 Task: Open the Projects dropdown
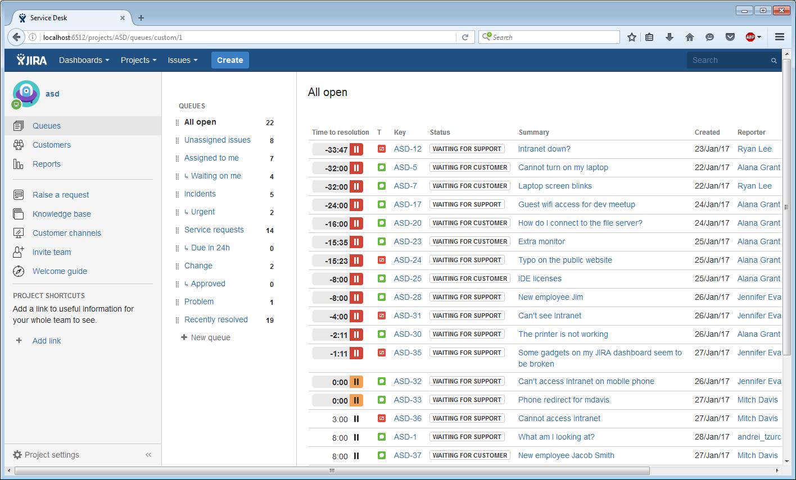(x=138, y=60)
